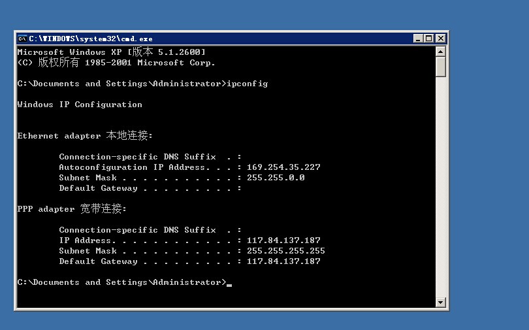Click the Microsoft Windows XP version line
Viewport: 529px width, 330px height.
coord(111,52)
